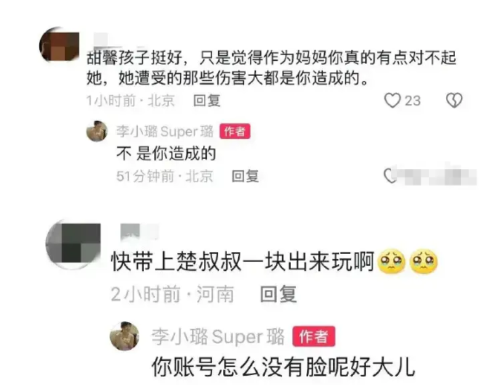The height and width of the screenshot is (385, 503).
Task: Tap the second crying emoji
Action: tap(423, 261)
